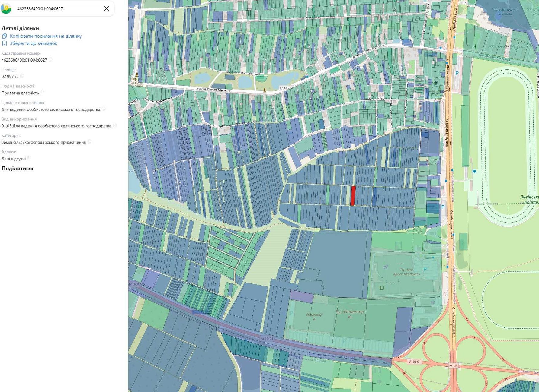Copy the cadastral number value
The height and width of the screenshot is (392, 539).
click(51, 60)
